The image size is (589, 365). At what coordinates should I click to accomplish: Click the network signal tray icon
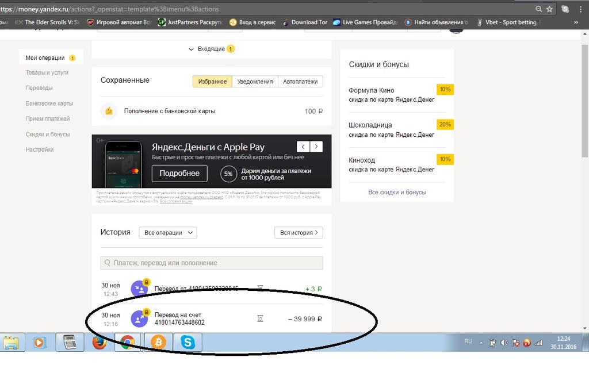tap(538, 343)
